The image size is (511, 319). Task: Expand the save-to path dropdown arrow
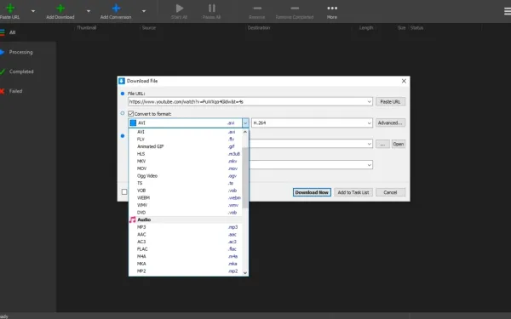[x=370, y=144]
